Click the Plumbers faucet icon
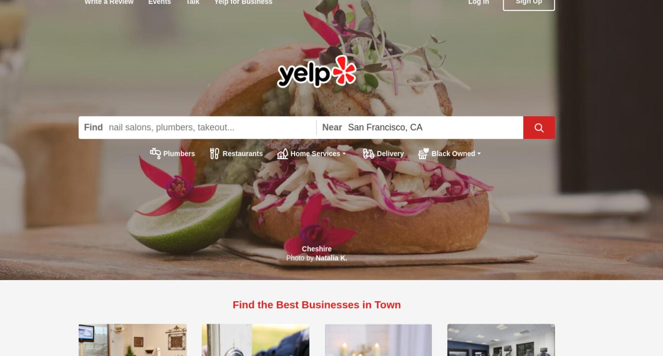This screenshot has height=356, width=663. (x=155, y=153)
